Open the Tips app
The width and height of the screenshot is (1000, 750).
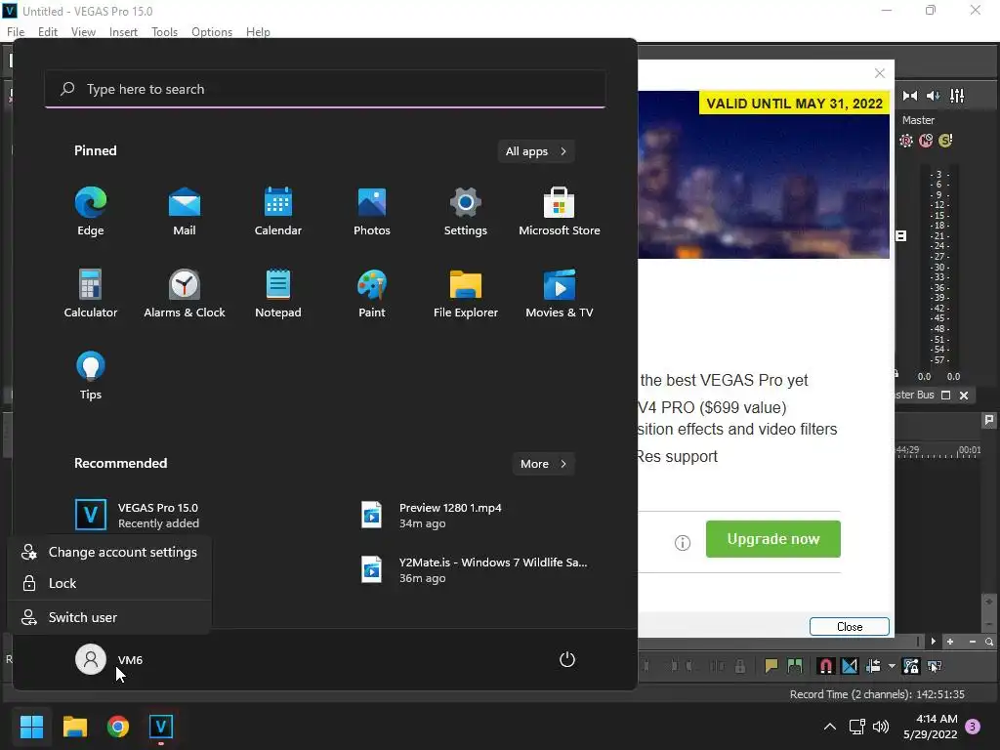(91, 376)
